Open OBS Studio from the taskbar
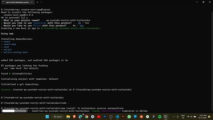Image resolution: width=213 pixels, height=120 pixels. coord(111,117)
